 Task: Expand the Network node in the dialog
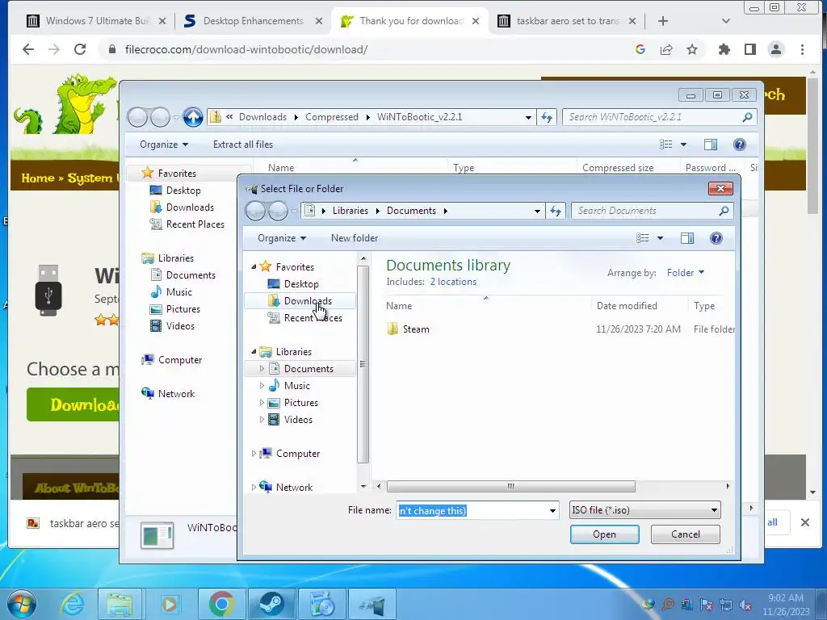[254, 487]
